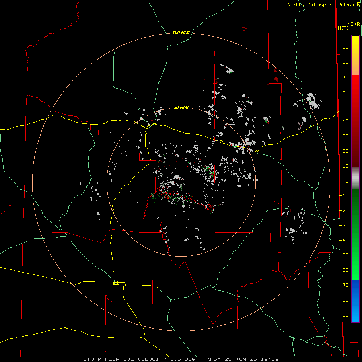Click the -20 label on the velocity scale

pyautogui.click(x=344, y=210)
